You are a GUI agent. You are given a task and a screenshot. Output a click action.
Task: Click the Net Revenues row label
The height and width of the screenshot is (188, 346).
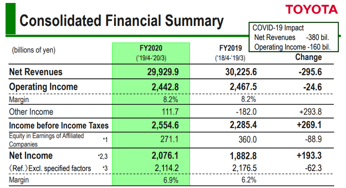(x=36, y=72)
